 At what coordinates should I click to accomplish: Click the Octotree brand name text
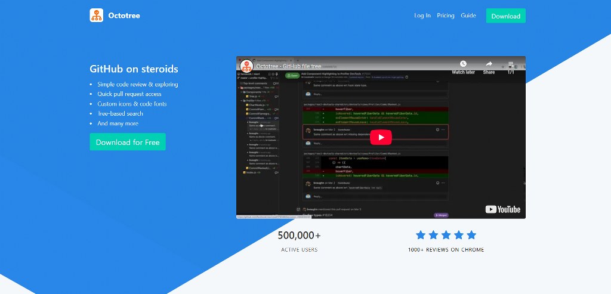pos(124,16)
